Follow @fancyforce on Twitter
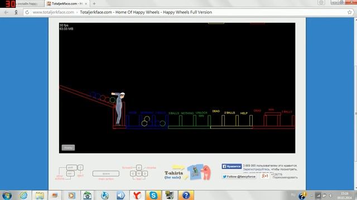Viewport: 357px width, 200px height. [x=239, y=177]
